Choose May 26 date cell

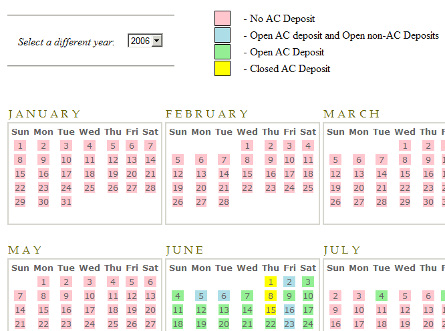132,324
